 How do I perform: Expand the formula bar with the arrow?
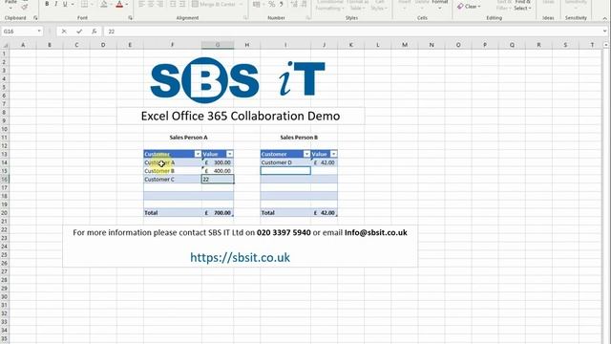coord(604,32)
